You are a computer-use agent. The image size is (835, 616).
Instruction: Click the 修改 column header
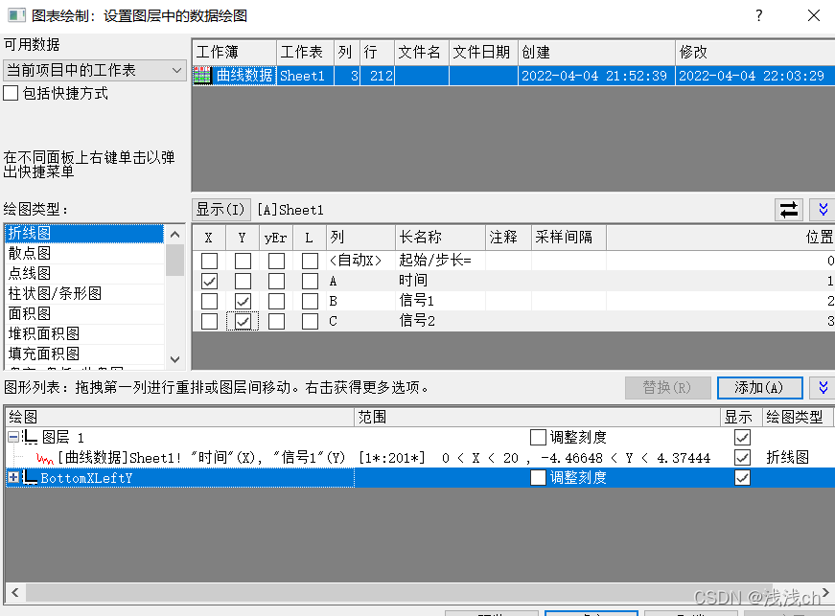(x=755, y=52)
